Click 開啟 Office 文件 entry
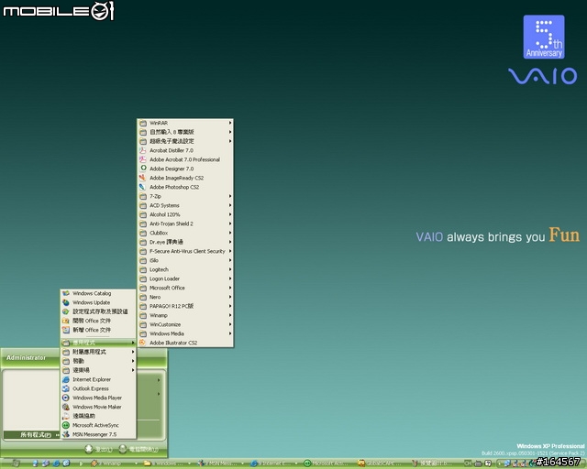587x469 pixels. [x=98, y=321]
